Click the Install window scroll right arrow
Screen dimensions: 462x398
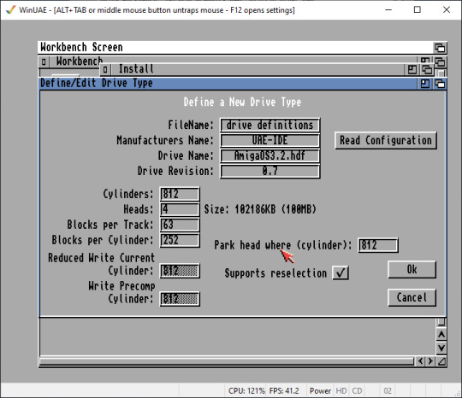coord(430,361)
